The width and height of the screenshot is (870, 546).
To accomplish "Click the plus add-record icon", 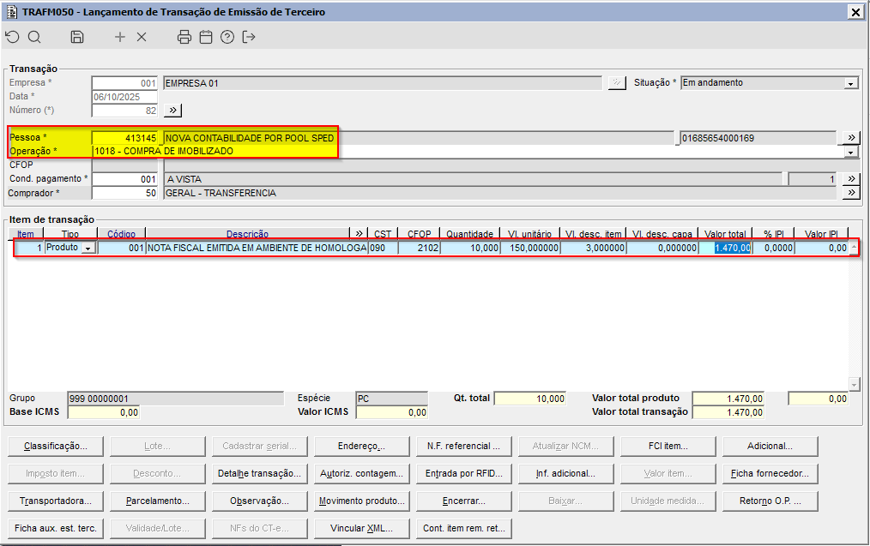I will (120, 37).
